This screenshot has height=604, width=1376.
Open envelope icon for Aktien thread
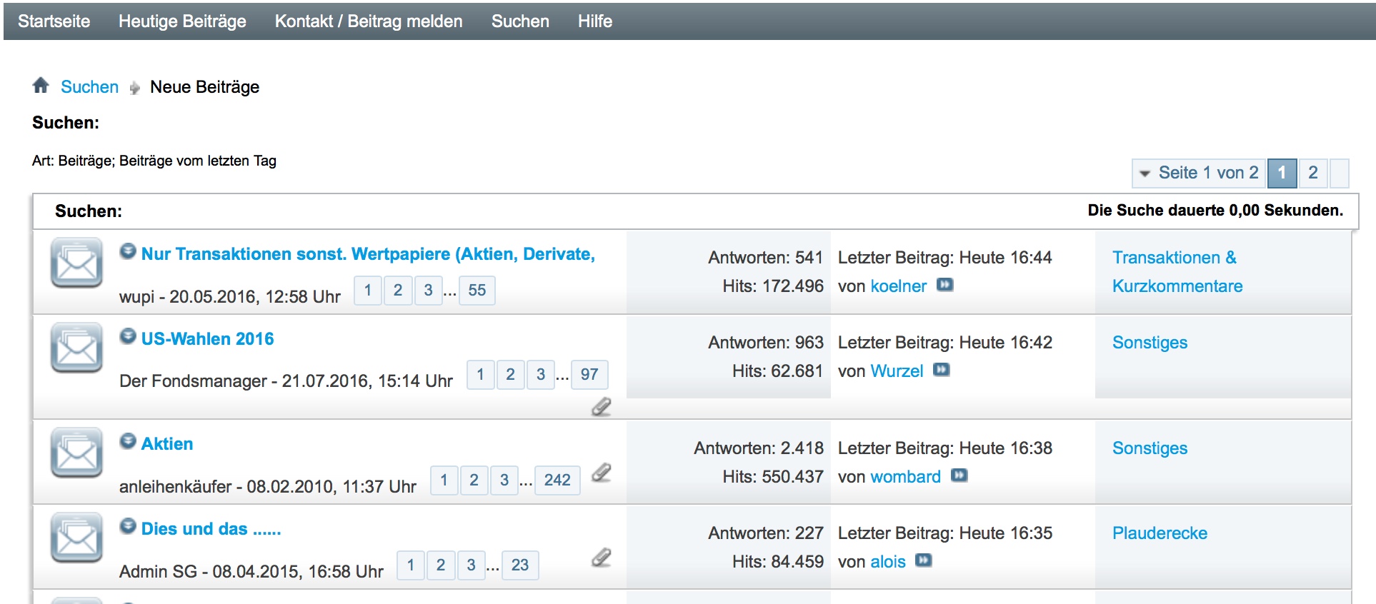[76, 453]
